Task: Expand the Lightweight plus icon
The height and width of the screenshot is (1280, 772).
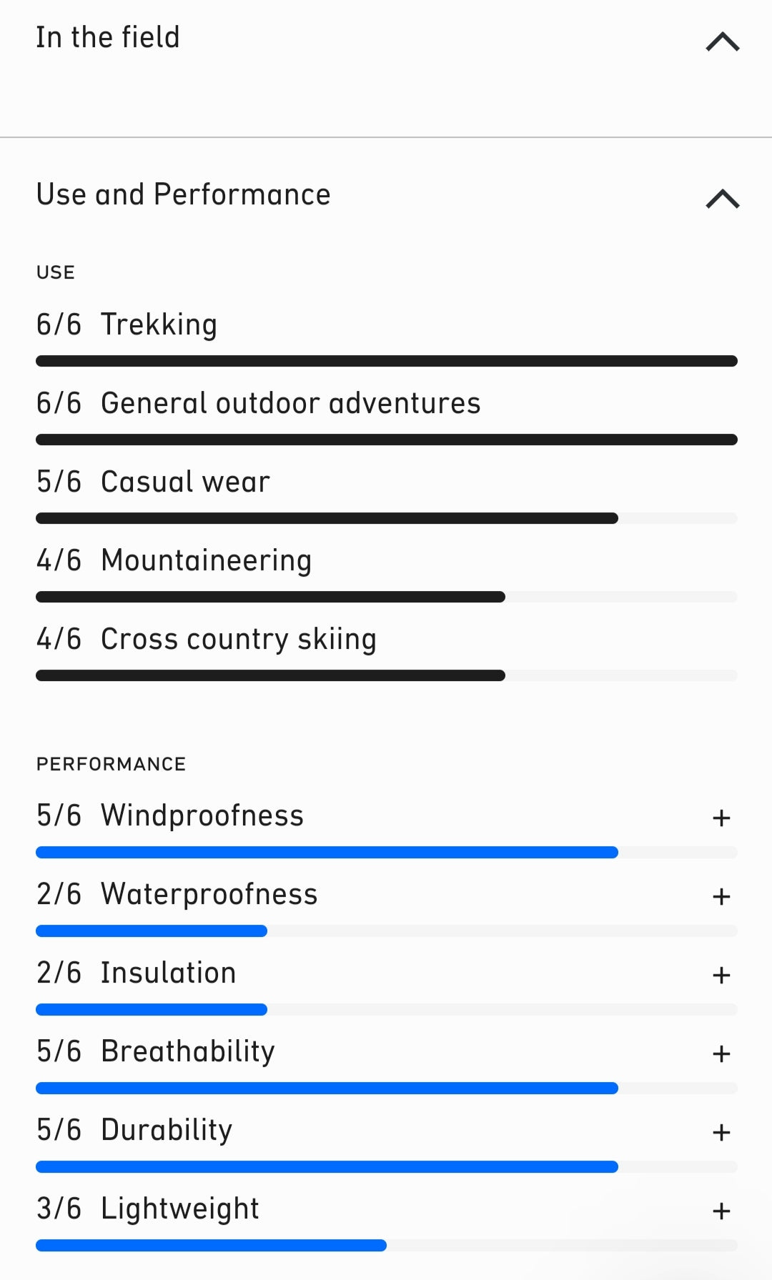Action: 721,1211
